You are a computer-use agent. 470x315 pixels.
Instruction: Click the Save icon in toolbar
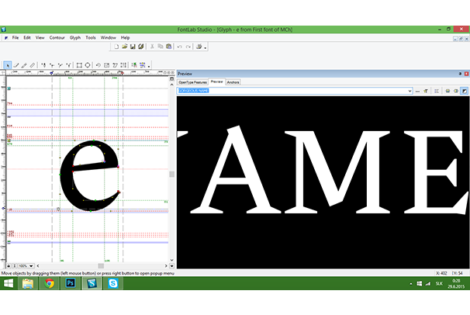(133, 47)
